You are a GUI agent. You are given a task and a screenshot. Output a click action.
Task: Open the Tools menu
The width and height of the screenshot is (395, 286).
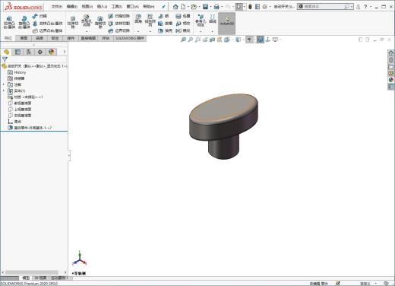tap(117, 7)
